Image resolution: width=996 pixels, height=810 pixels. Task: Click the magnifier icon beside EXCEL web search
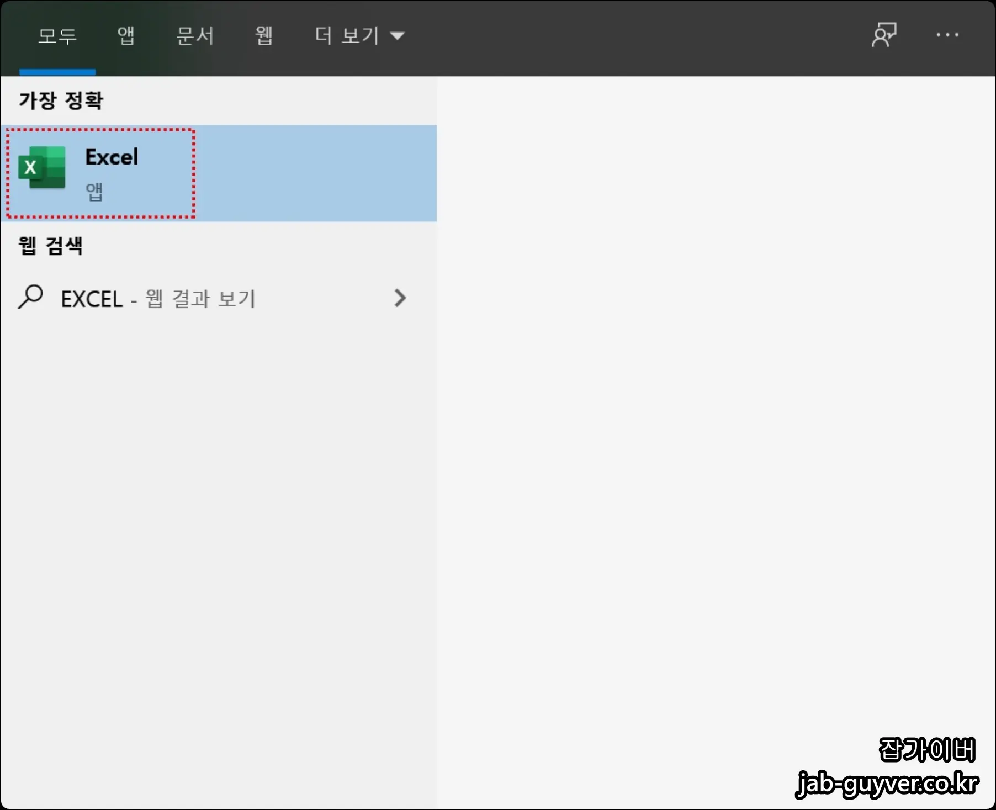tap(30, 297)
